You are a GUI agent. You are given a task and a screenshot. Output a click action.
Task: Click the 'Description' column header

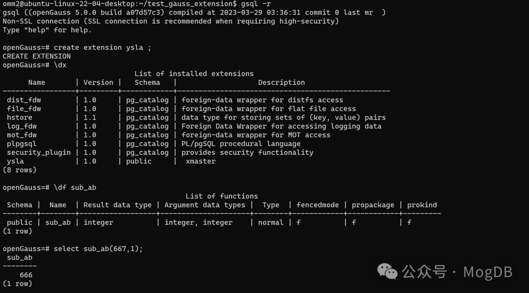281,82
